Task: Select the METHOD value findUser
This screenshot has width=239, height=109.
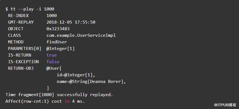Action: tap(57, 42)
